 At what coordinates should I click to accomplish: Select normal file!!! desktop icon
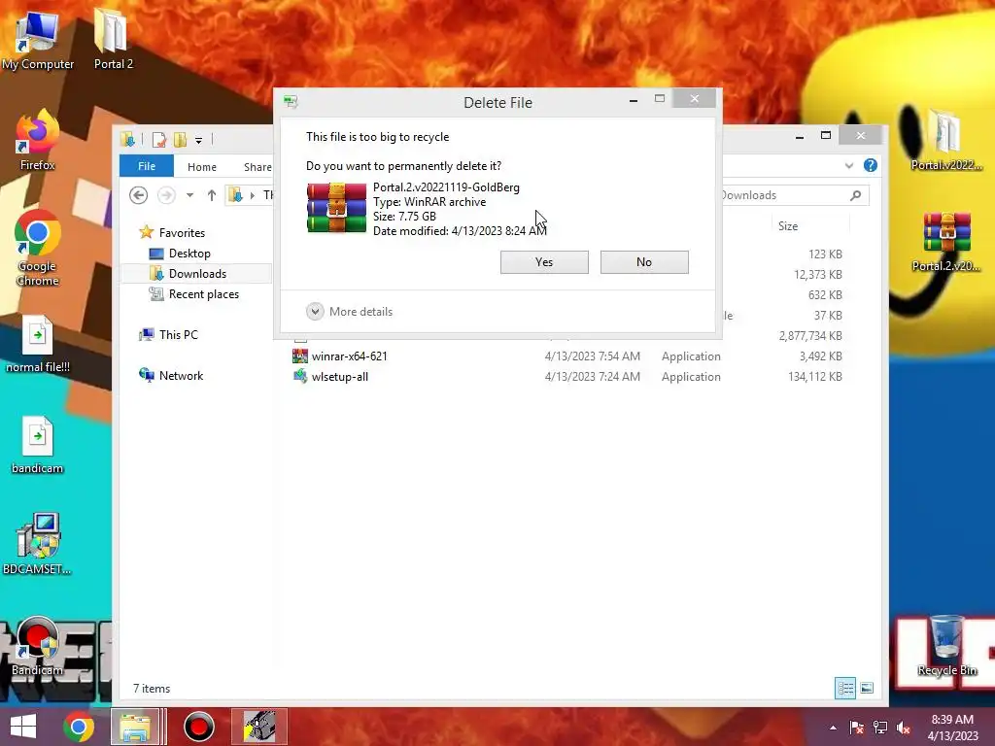tap(38, 343)
